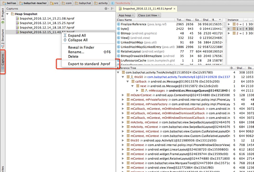Viewport: 254px width, 172px height.
Task: Expand the mContext FrameLayout node
Action: (x=123, y=154)
